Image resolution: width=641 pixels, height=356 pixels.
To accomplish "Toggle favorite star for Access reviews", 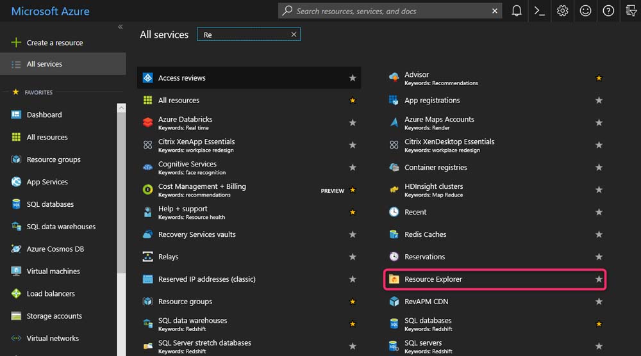I will pos(353,78).
